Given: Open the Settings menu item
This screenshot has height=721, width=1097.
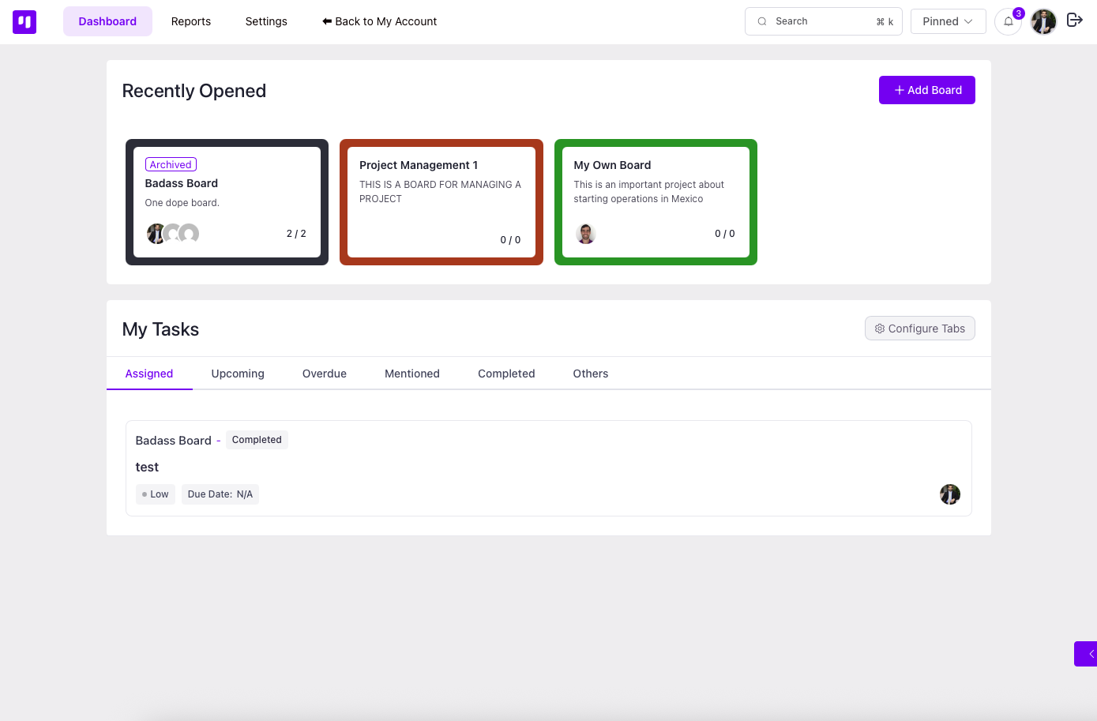Looking at the screenshot, I should (x=266, y=21).
